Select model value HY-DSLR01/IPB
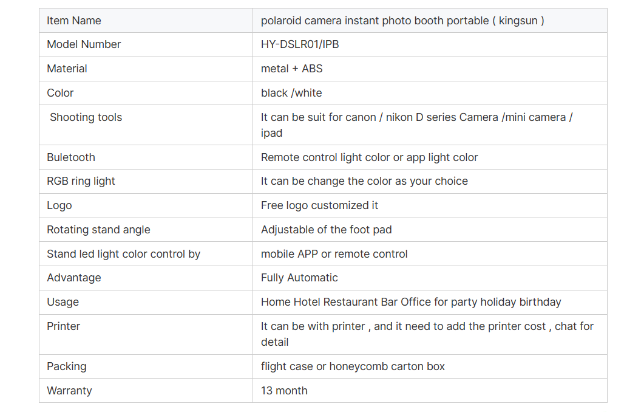The height and width of the screenshot is (412, 641). click(300, 44)
